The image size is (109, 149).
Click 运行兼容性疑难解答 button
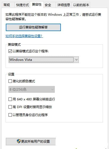(33, 27)
